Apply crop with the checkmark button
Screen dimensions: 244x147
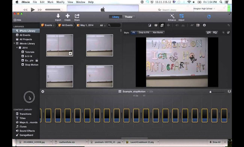tap(228, 33)
